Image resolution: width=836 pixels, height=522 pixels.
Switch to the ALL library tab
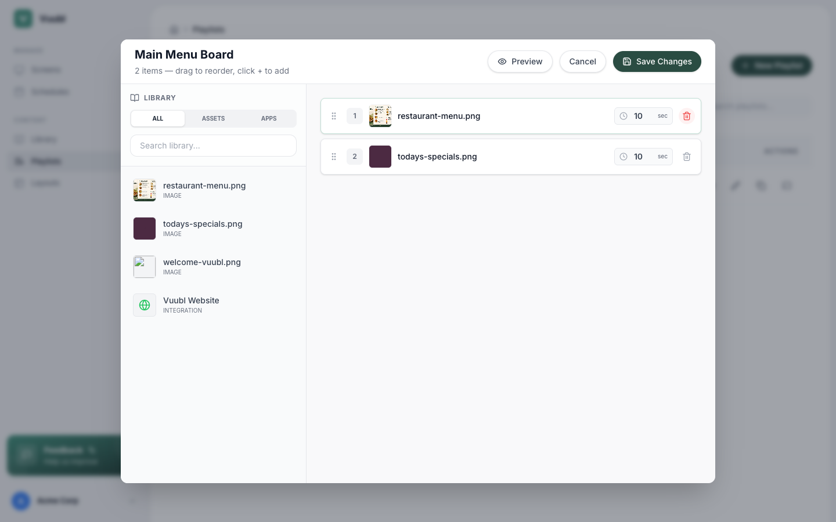[158, 118]
